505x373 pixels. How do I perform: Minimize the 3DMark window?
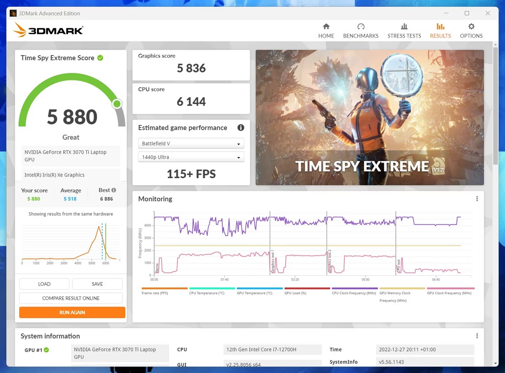pyautogui.click(x=446, y=13)
